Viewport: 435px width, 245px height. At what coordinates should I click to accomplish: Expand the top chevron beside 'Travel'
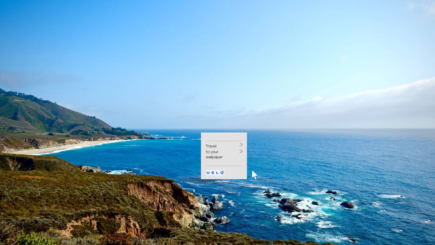[241, 145]
